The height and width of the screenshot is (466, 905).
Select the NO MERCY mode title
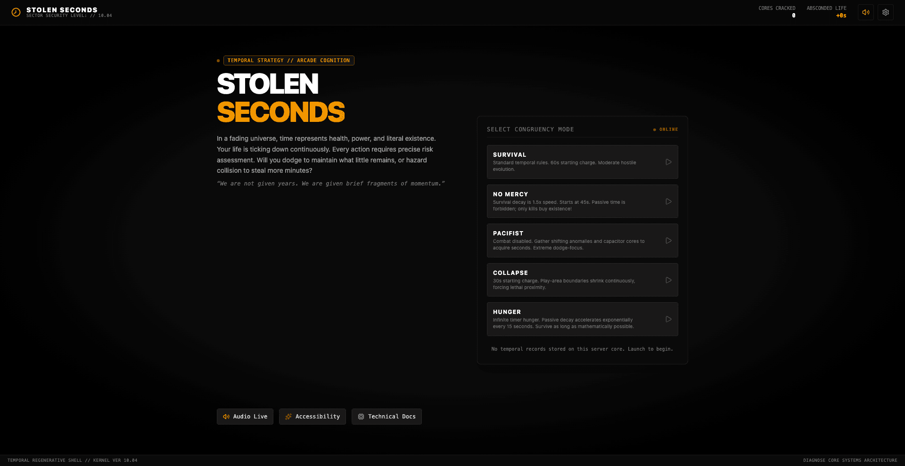(510, 194)
